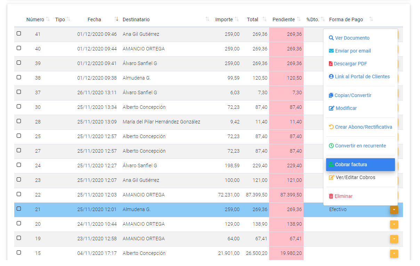Click the trash icon next to Eliminar
This screenshot has width=420, height=266.
[331, 196]
